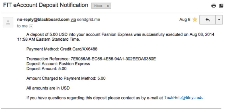Click the Aug 8 date stamp
225x112 pixels.
point(185,20)
